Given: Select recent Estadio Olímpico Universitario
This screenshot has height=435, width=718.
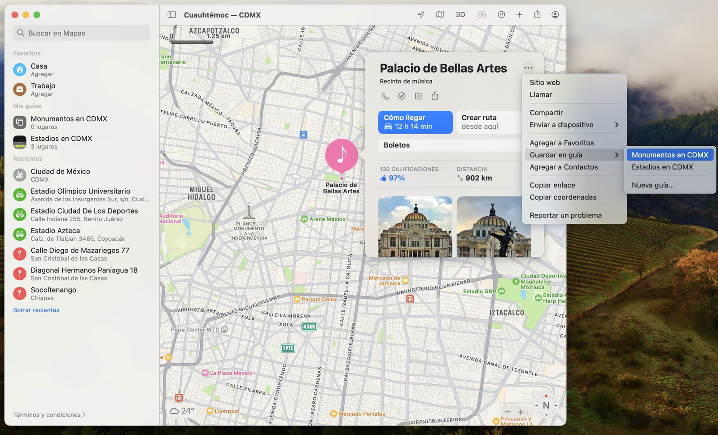Looking at the screenshot, I should [x=82, y=195].
